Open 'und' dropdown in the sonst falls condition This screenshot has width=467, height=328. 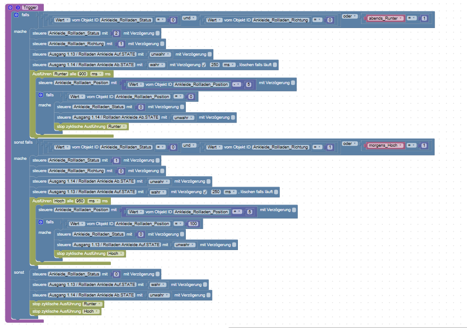click(189, 145)
